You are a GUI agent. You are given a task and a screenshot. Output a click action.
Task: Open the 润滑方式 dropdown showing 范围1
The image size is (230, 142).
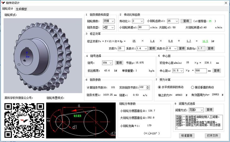click(x=196, y=110)
